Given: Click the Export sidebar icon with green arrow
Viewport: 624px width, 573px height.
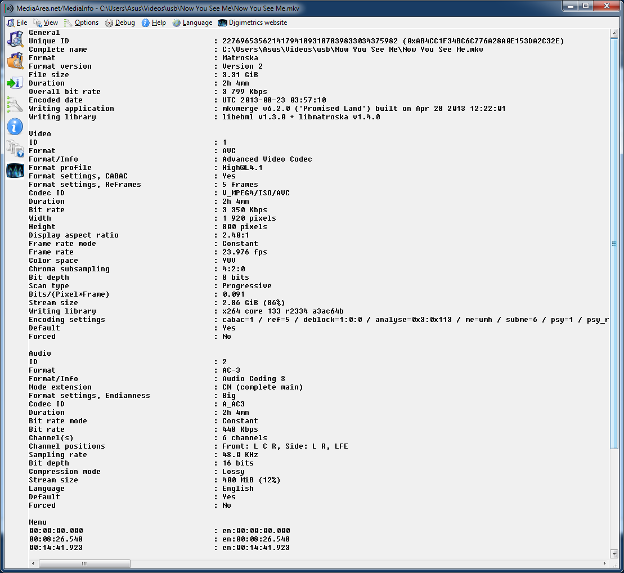Looking at the screenshot, I should coord(15,83).
